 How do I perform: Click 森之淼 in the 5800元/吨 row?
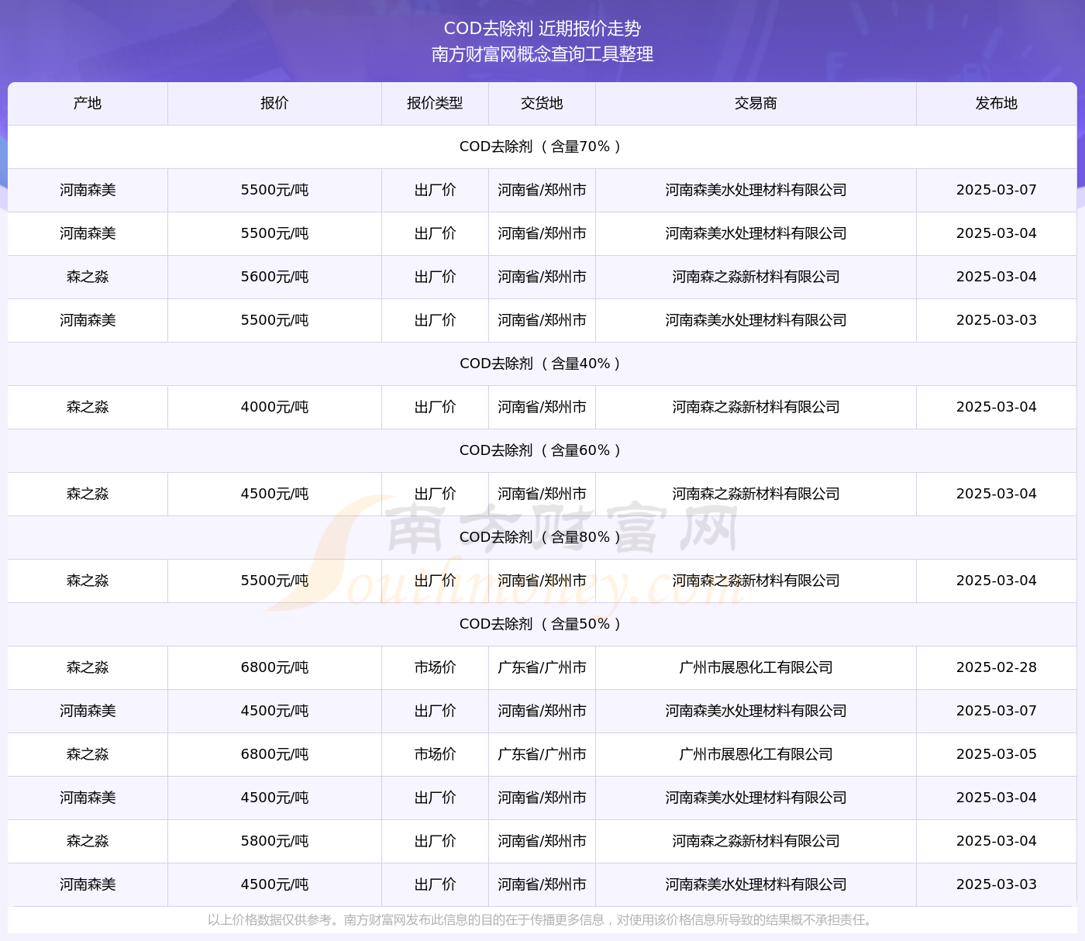[x=88, y=841]
